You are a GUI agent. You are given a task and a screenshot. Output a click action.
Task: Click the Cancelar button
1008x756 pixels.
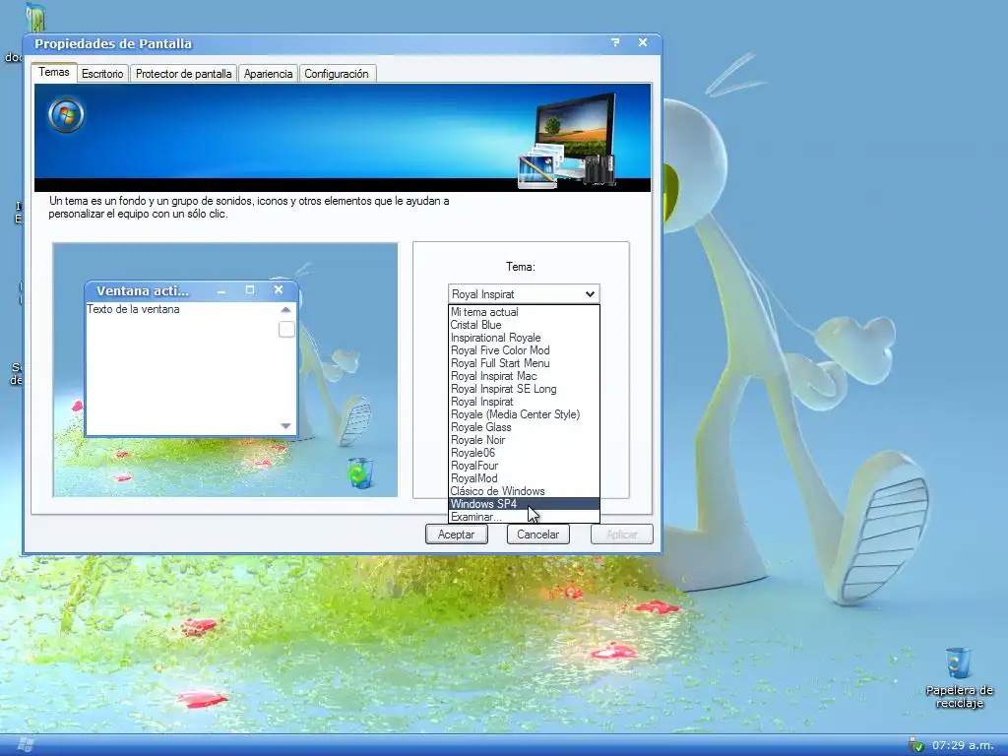pos(538,535)
